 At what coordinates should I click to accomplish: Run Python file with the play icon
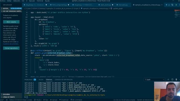point(176,5)
